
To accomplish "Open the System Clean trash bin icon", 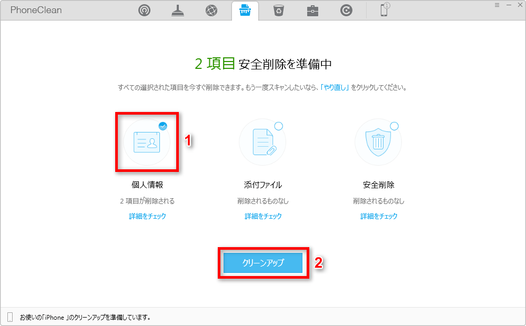I will coord(278,9).
